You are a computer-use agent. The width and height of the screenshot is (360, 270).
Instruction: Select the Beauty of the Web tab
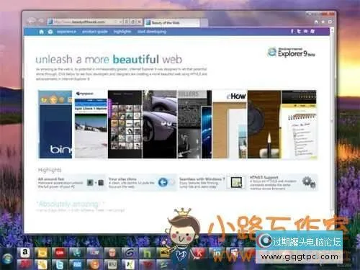(172, 23)
